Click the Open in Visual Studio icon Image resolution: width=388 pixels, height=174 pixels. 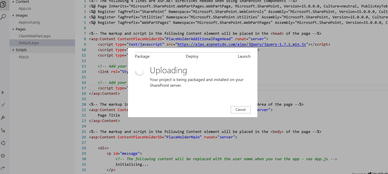click(x=3, y=130)
